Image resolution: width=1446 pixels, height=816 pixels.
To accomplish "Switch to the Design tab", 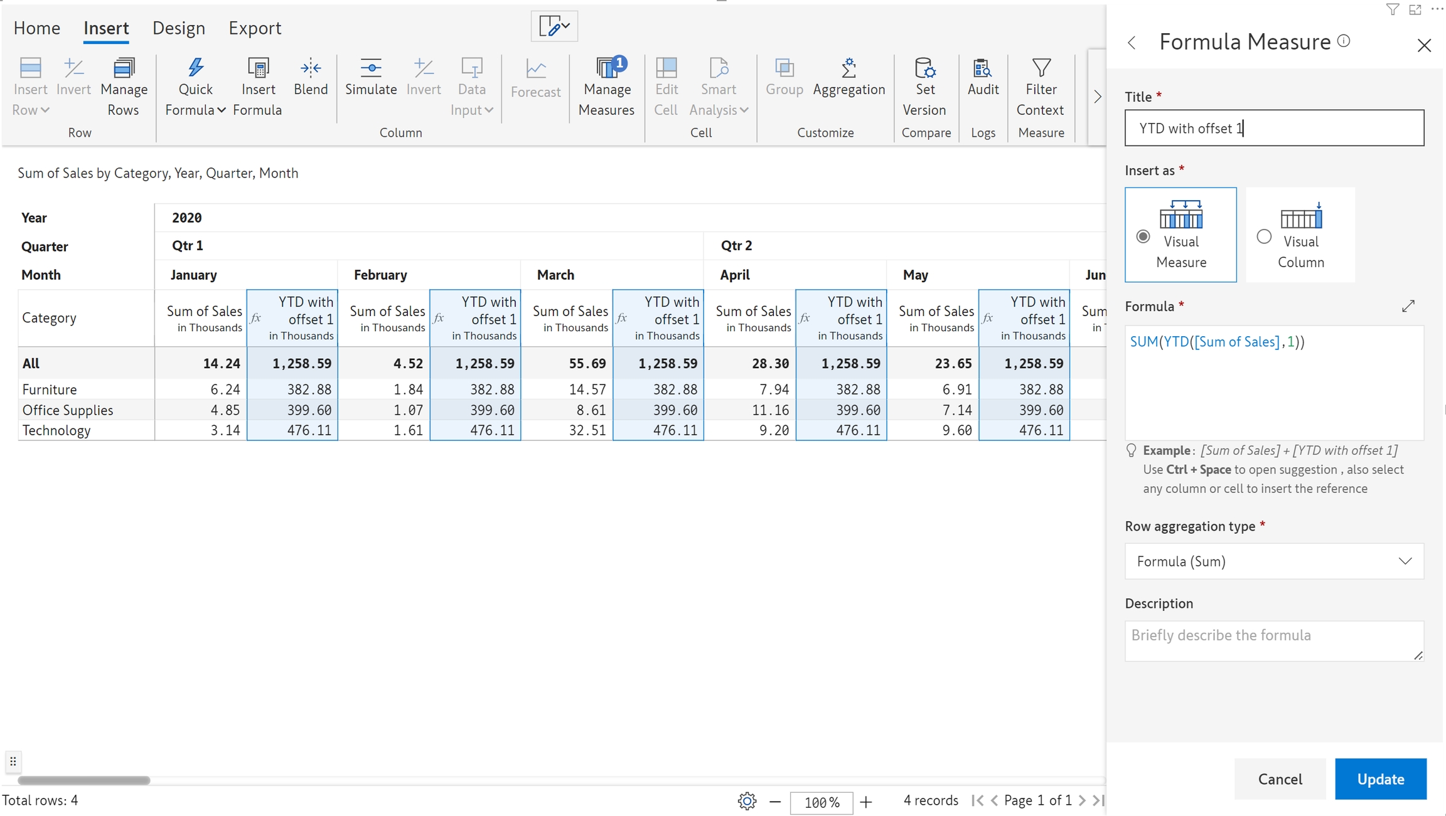I will click(179, 28).
